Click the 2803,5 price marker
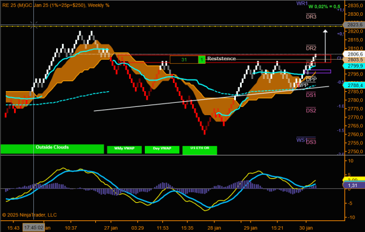The image size is (365, 232). (354, 60)
